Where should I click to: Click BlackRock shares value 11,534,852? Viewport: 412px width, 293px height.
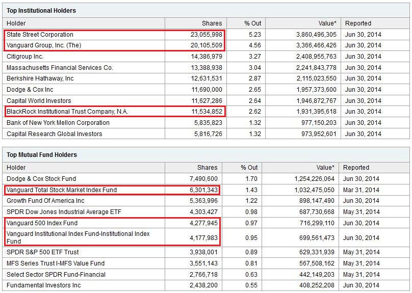point(207,111)
